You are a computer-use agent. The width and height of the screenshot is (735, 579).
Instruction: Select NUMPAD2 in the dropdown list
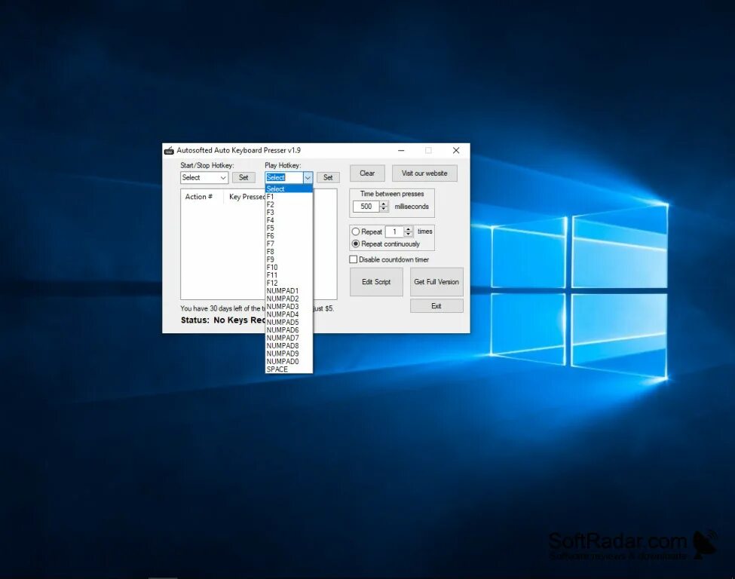(289, 299)
